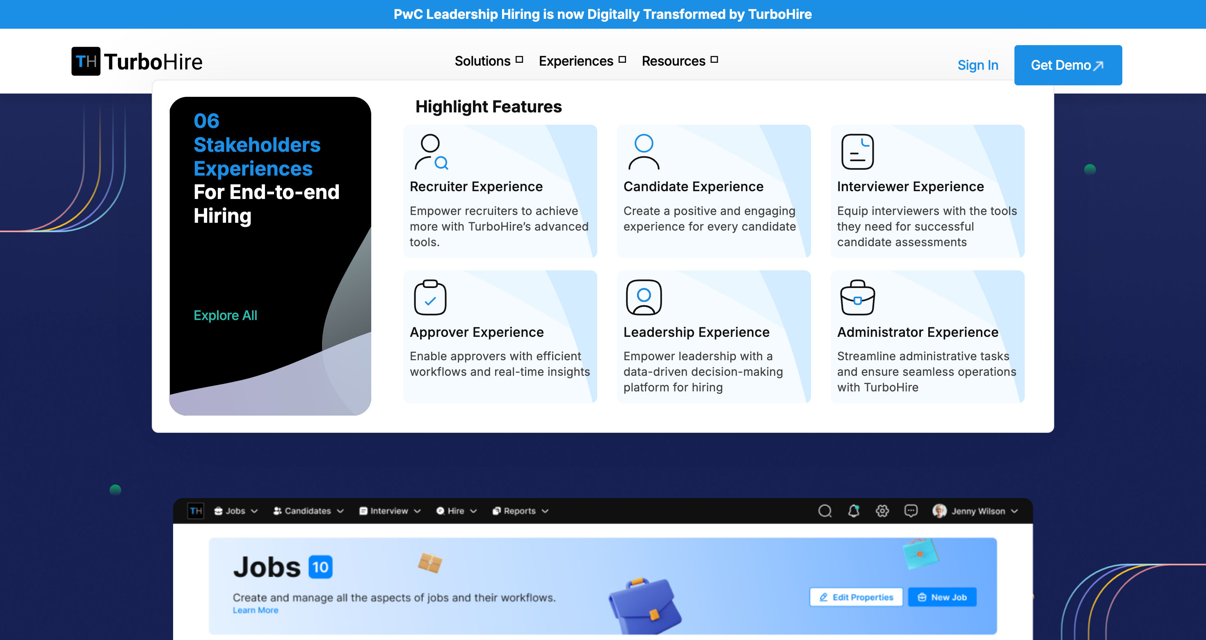This screenshot has height=640, width=1206.
Task: Open the Candidates dropdown in the preview
Action: [x=308, y=511]
